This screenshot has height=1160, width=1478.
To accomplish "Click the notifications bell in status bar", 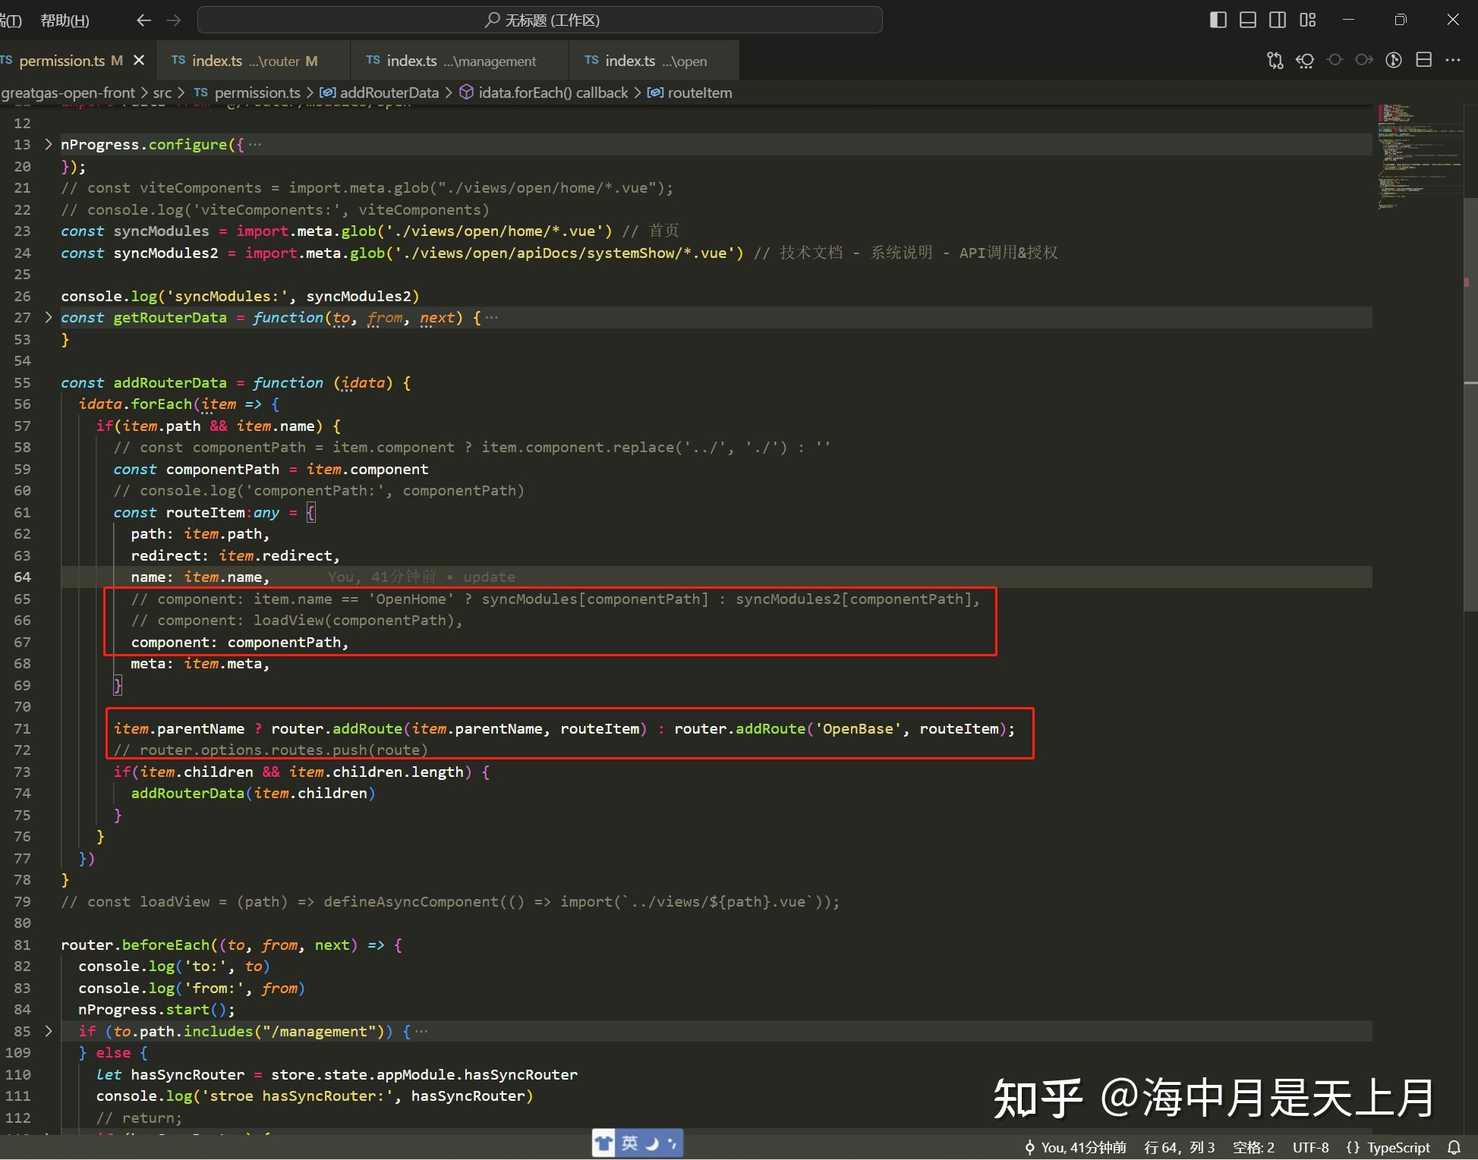I will 1454,1147.
